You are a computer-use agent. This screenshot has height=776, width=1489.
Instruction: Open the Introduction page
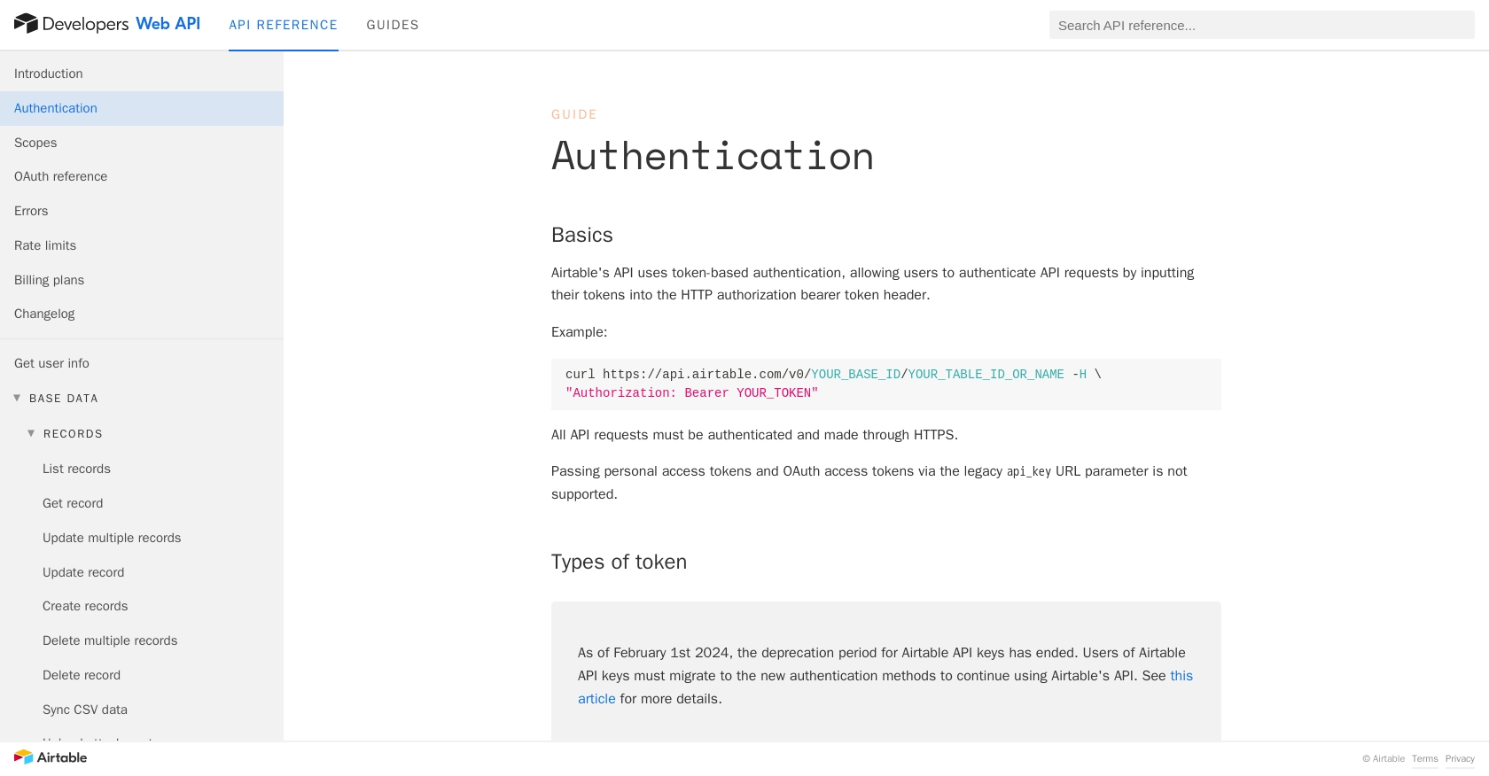point(142,74)
